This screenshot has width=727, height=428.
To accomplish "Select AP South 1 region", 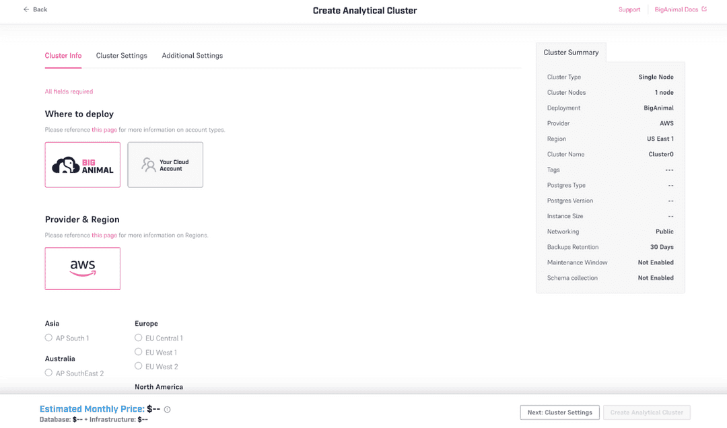I will point(48,338).
